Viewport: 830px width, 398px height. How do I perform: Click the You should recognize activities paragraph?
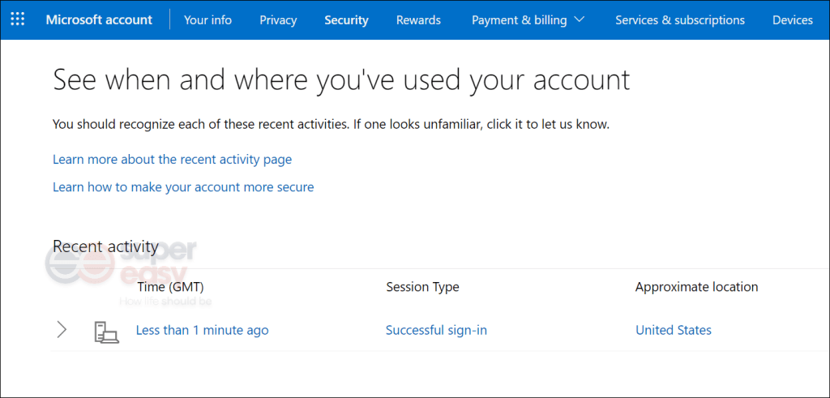332,125
